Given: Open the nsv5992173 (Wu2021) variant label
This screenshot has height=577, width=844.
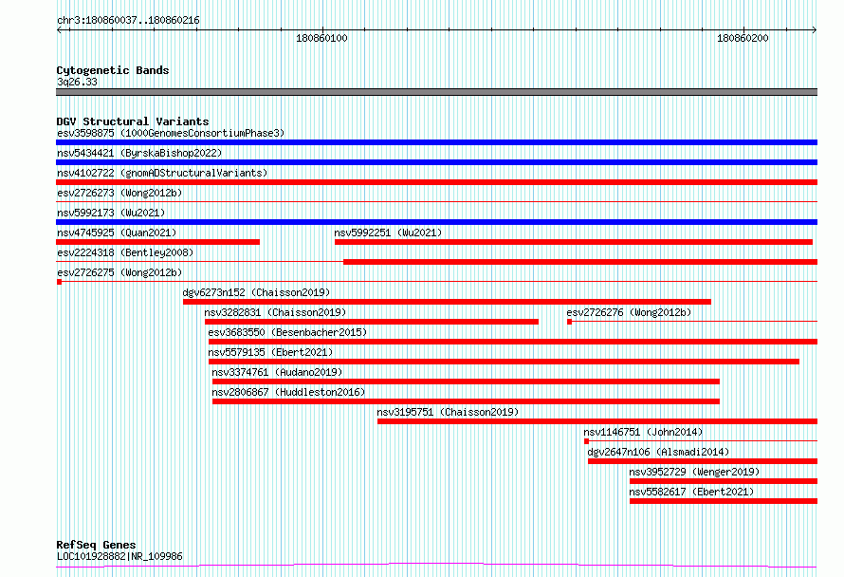Looking at the screenshot, I should point(111,213).
